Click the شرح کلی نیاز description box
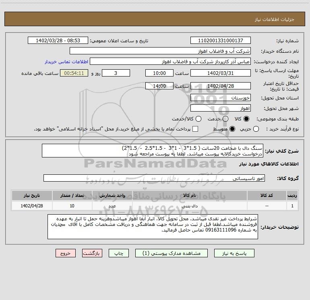 tap(153, 151)
